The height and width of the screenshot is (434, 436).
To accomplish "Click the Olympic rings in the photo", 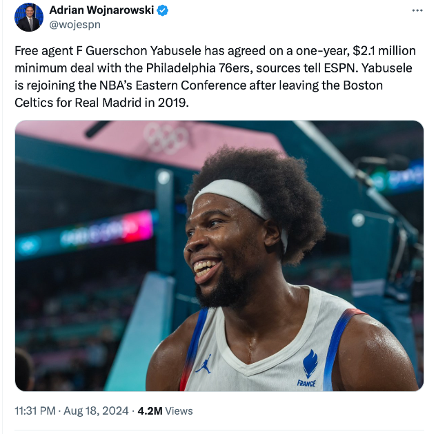I will (166, 138).
